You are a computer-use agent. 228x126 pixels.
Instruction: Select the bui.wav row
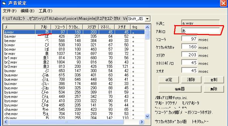coord(74,84)
